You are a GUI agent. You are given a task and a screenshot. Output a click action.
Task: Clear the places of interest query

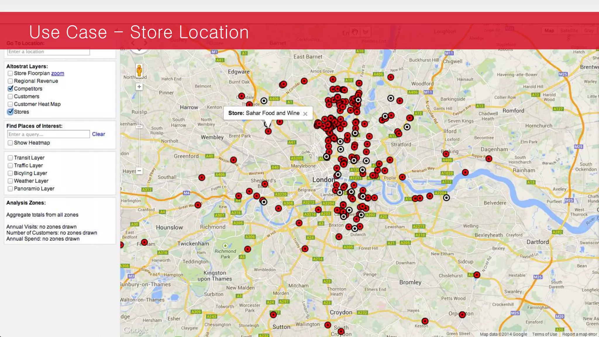click(99, 134)
